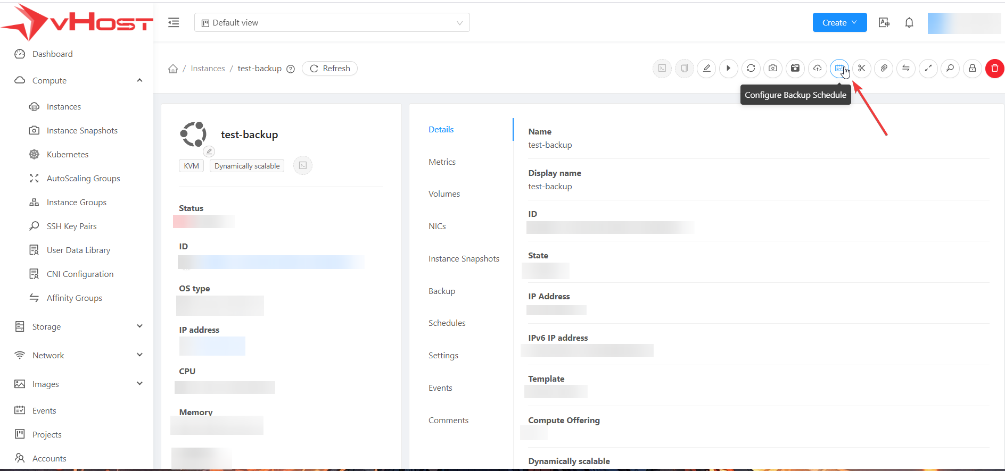Open the Default view dropdown

pos(332,23)
